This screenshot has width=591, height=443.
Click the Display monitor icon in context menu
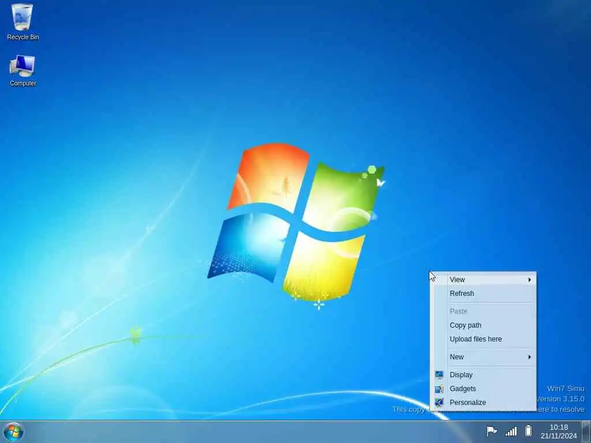pyautogui.click(x=439, y=375)
